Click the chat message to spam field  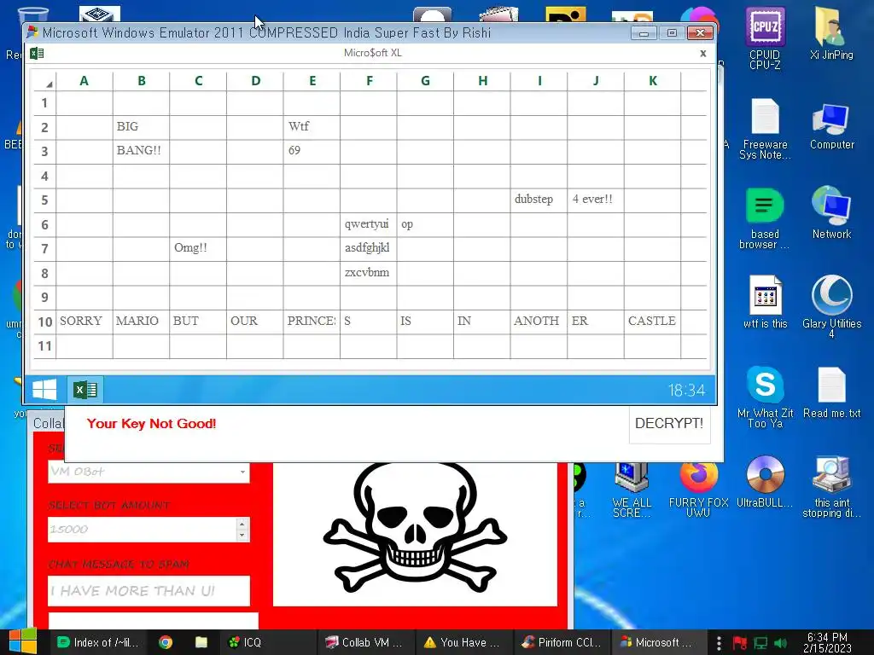click(x=149, y=591)
